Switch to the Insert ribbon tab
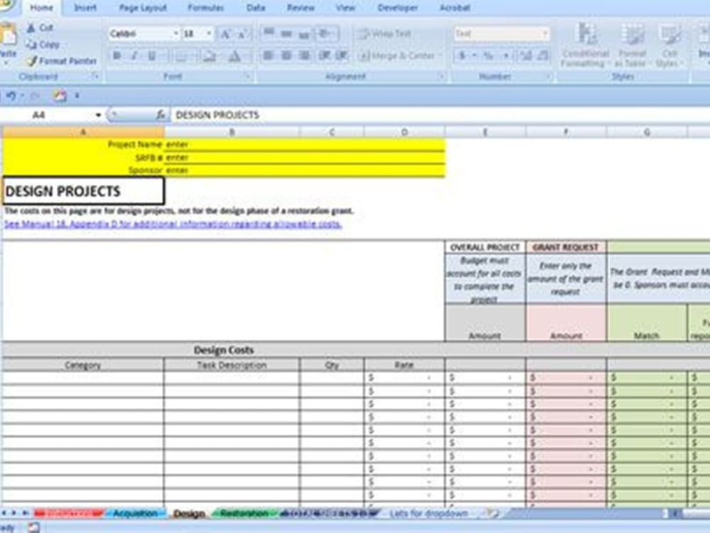 pyautogui.click(x=85, y=8)
